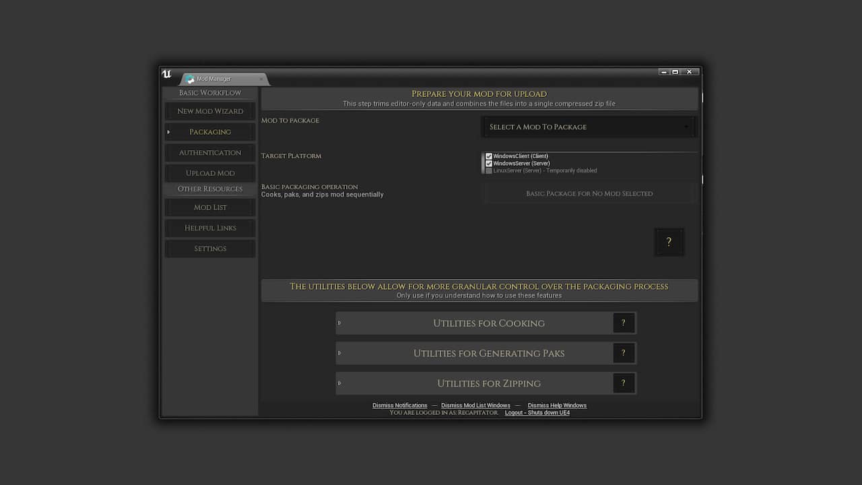
Task: Click the Mod Manager tab's cube icon
Action: tap(190, 79)
